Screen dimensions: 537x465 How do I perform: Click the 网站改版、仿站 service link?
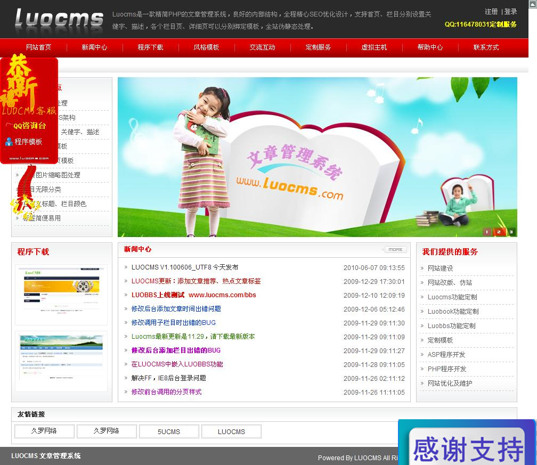[x=450, y=283]
